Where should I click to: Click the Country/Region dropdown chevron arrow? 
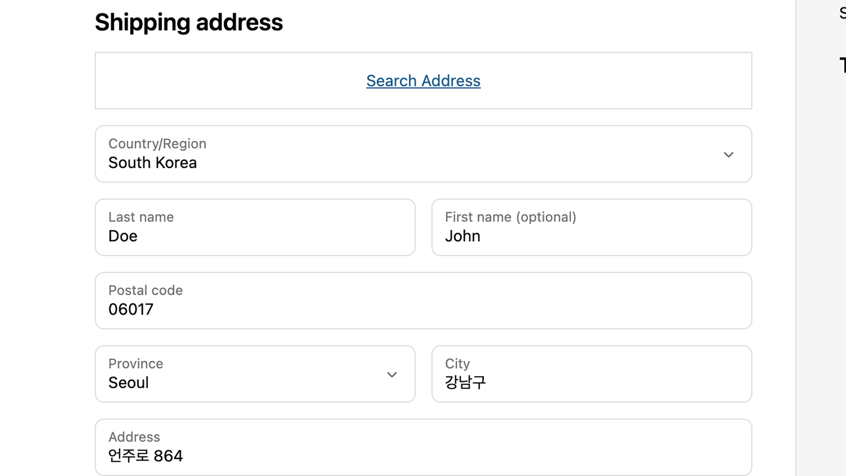729,154
